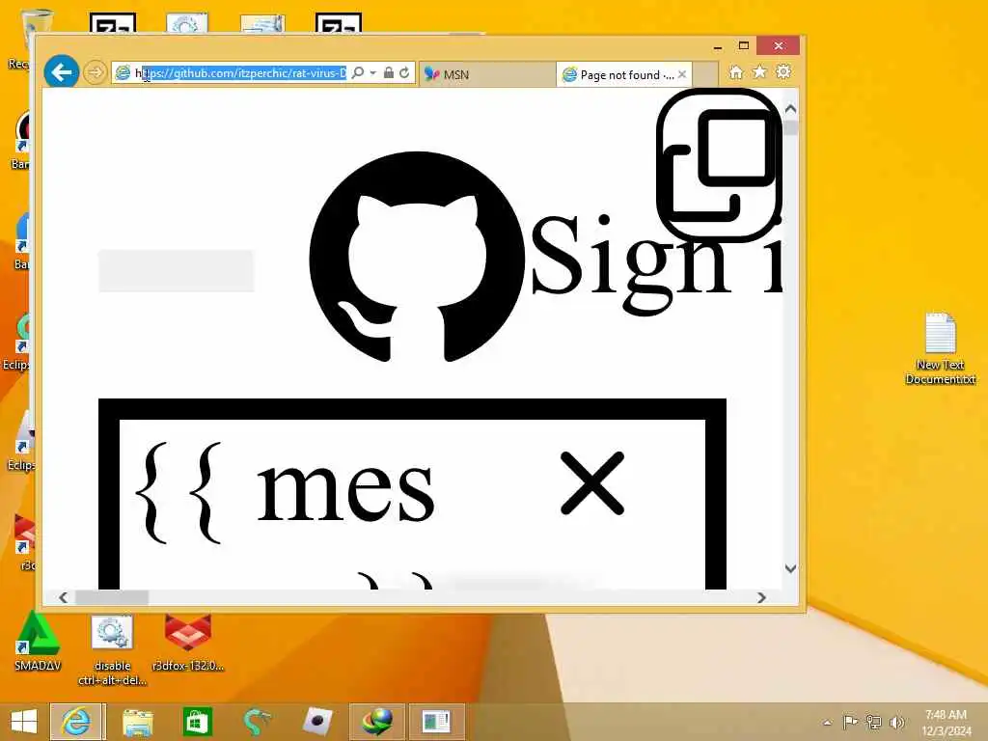
Task: Click the white card with black dot taskbar icon
Action: 316,722
